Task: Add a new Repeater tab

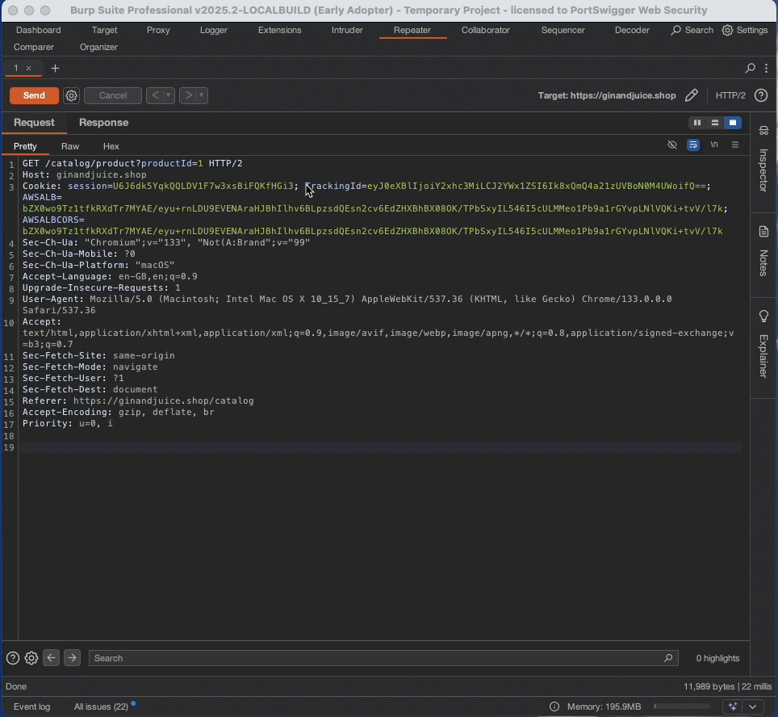Action: click(55, 69)
